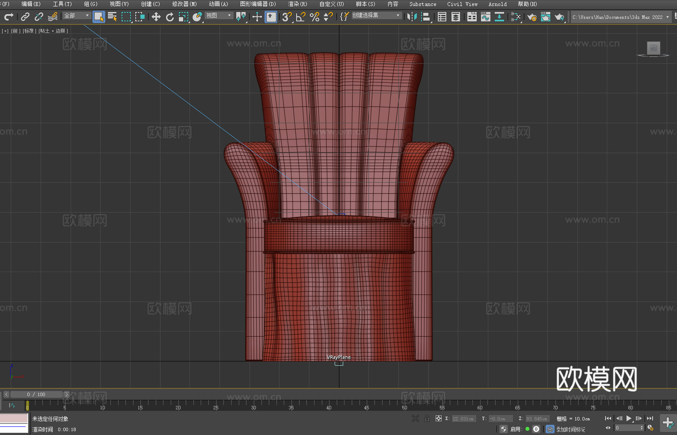Click the [前] viewport view label
Screen dimensions: 677x435
pyautogui.click(x=15, y=31)
